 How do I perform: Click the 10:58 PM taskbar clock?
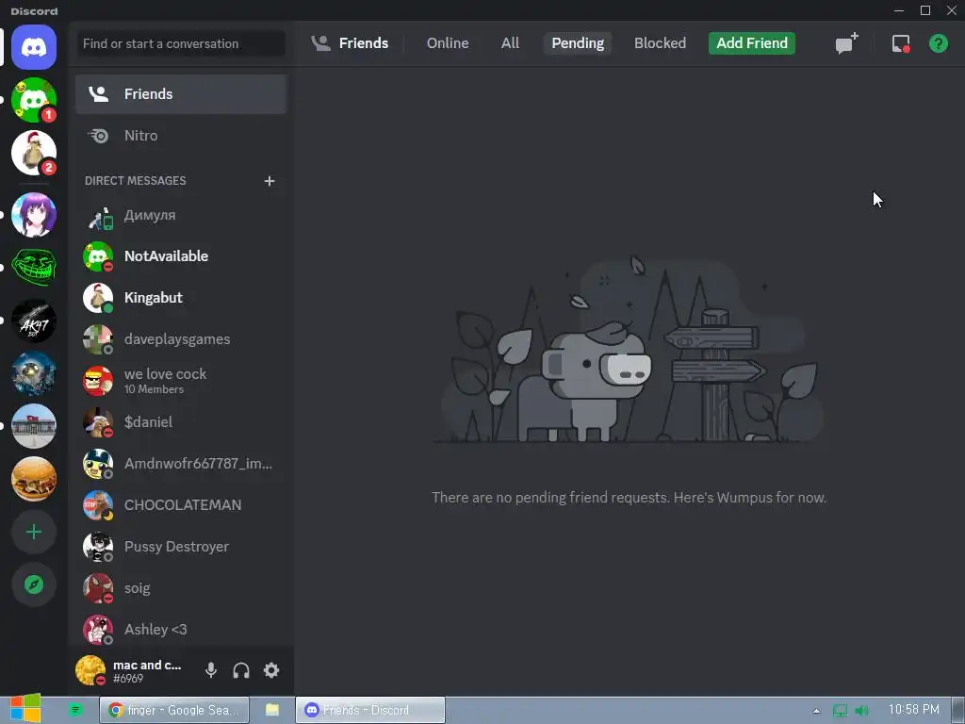point(914,710)
